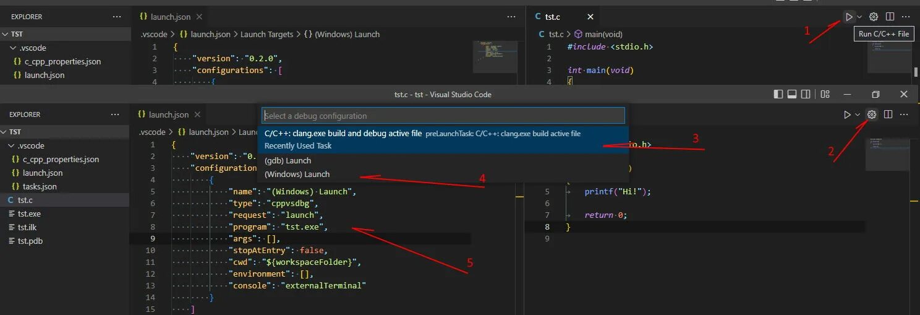Run C/C++ File in upper window
The width and height of the screenshot is (920, 315).
[849, 17]
